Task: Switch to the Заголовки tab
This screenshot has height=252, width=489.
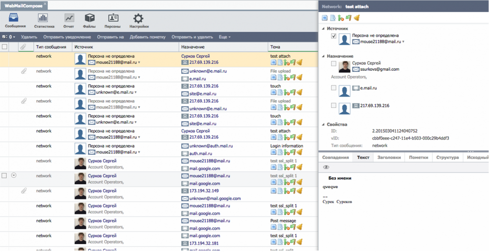Action: click(389, 157)
